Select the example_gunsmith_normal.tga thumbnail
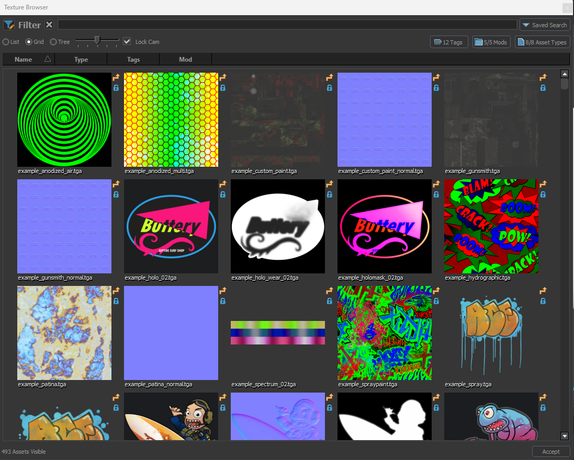 tap(64, 226)
